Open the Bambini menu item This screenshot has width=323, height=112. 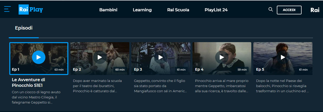pyautogui.click(x=108, y=10)
